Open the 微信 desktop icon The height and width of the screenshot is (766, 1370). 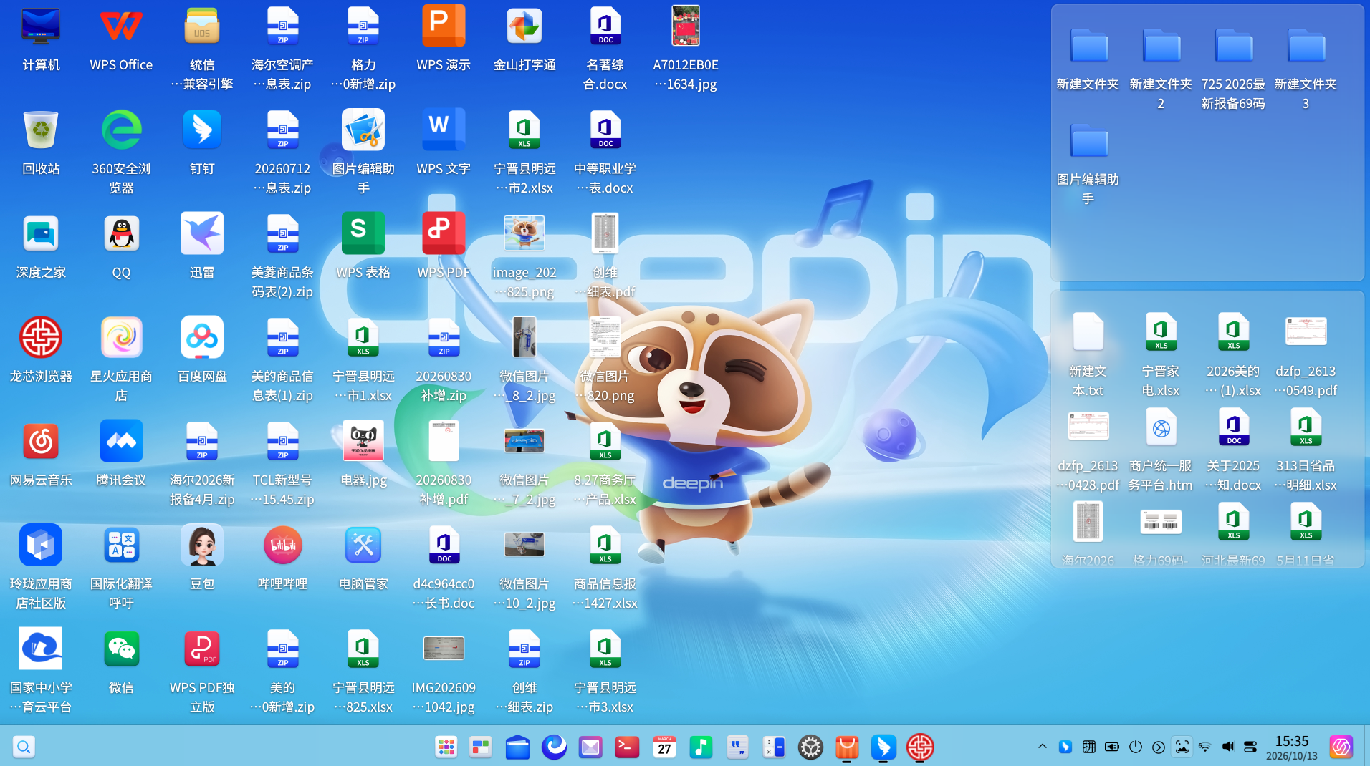(x=121, y=649)
